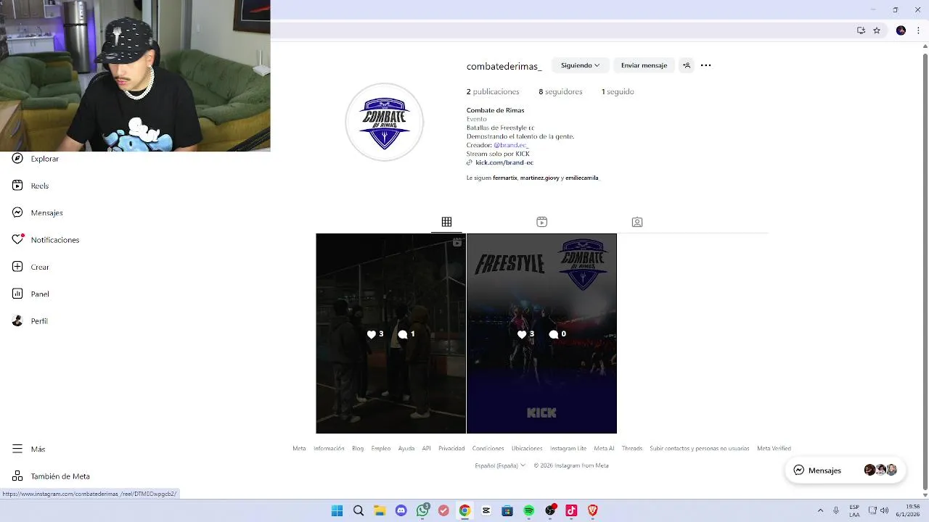The height and width of the screenshot is (522, 929).
Task: Open File Explorer from the taskbar
Action: (x=380, y=510)
